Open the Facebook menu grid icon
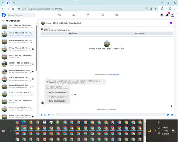Image resolution: width=178 pixels, height=142 pixels. [x=162, y=15]
